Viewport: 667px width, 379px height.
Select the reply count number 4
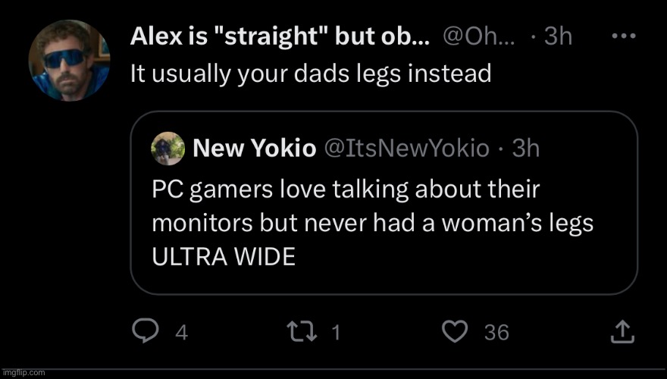(181, 333)
